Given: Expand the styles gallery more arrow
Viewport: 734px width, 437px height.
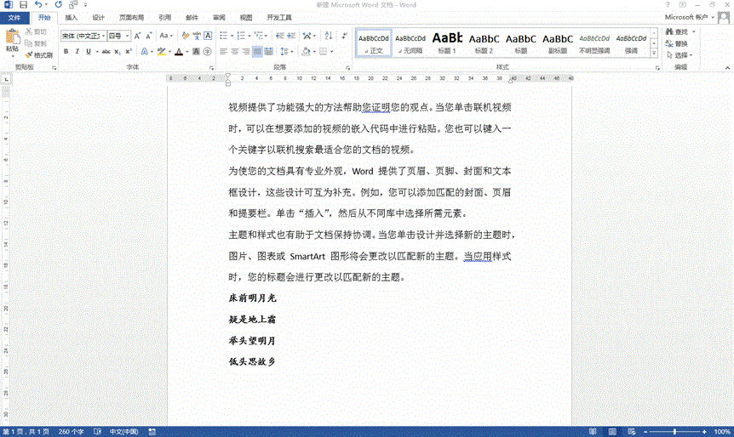Looking at the screenshot, I should tap(656, 54).
